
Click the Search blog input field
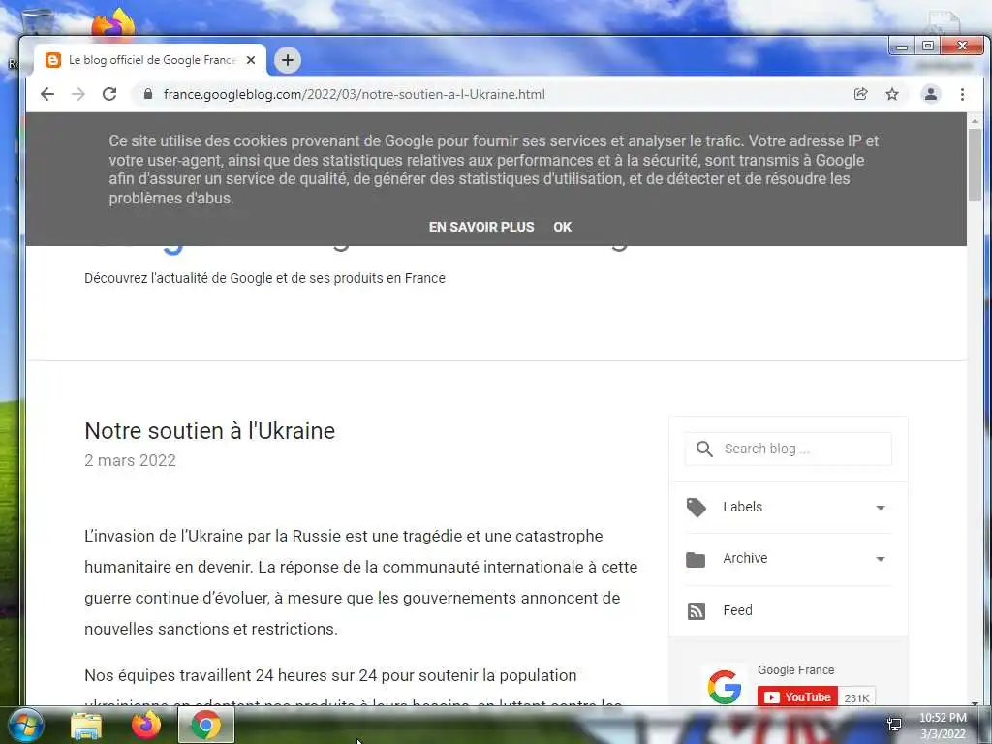[x=789, y=449]
